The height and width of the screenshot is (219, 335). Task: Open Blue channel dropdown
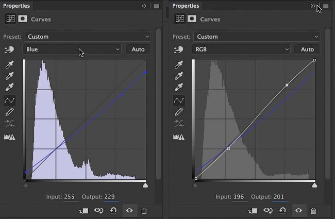tap(72, 49)
